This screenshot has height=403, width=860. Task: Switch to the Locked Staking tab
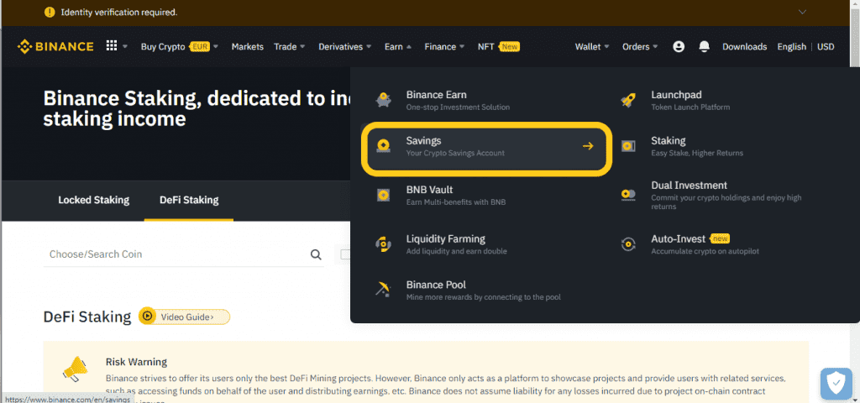tap(94, 200)
